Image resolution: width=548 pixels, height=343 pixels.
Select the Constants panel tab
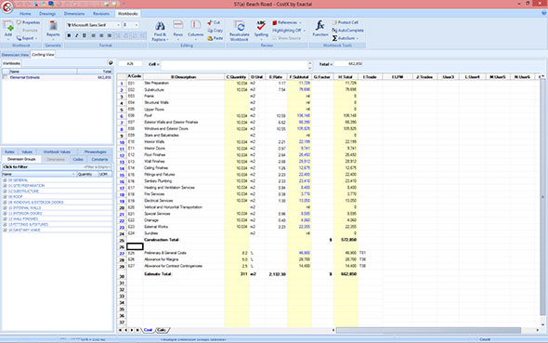(99, 160)
